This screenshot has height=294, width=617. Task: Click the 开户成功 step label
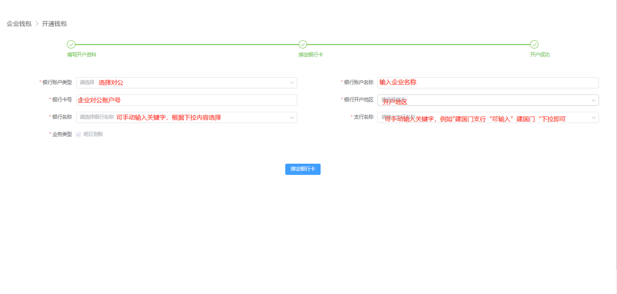pyautogui.click(x=539, y=55)
